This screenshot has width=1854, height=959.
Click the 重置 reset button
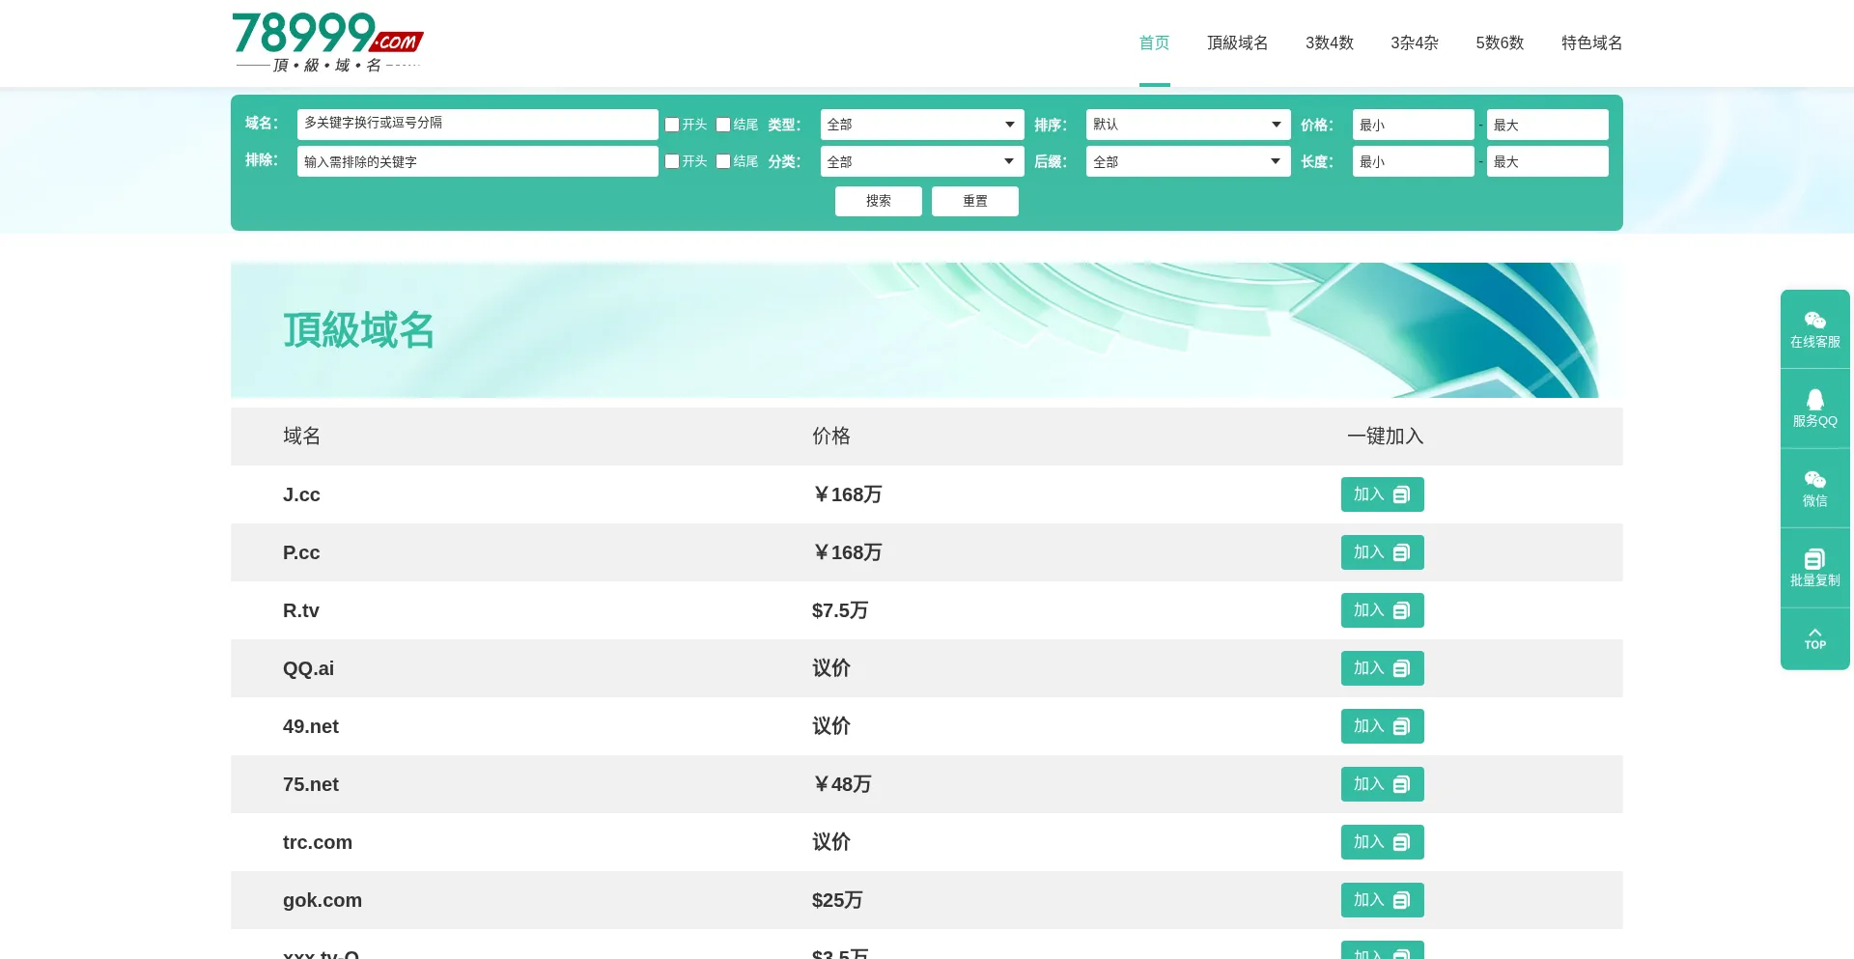point(975,201)
